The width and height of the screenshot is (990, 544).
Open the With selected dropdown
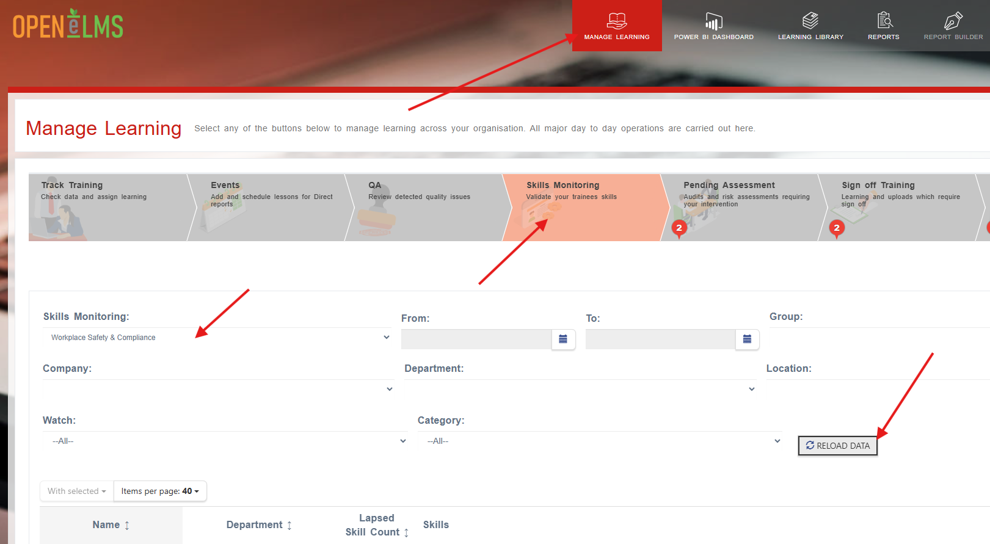(77, 491)
